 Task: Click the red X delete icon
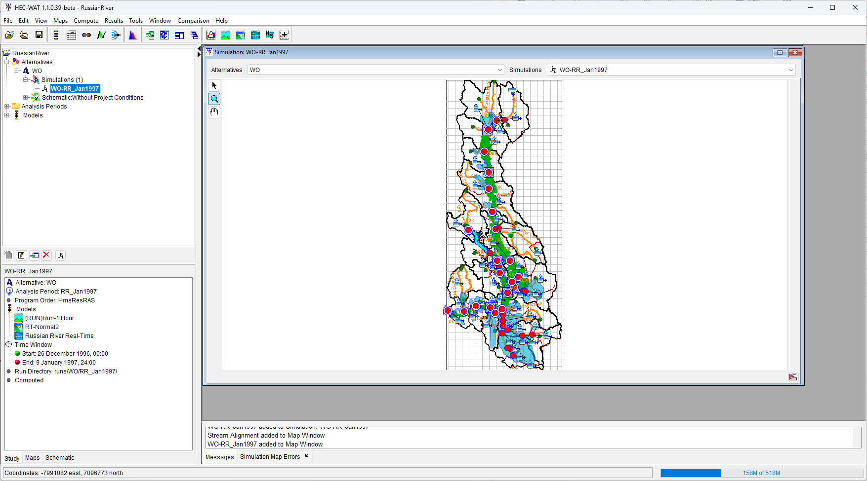coord(46,255)
